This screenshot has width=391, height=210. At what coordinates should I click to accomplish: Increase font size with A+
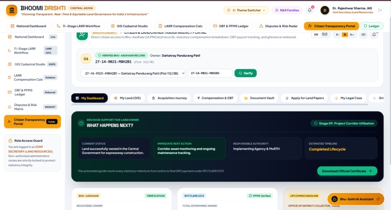point(352,34)
